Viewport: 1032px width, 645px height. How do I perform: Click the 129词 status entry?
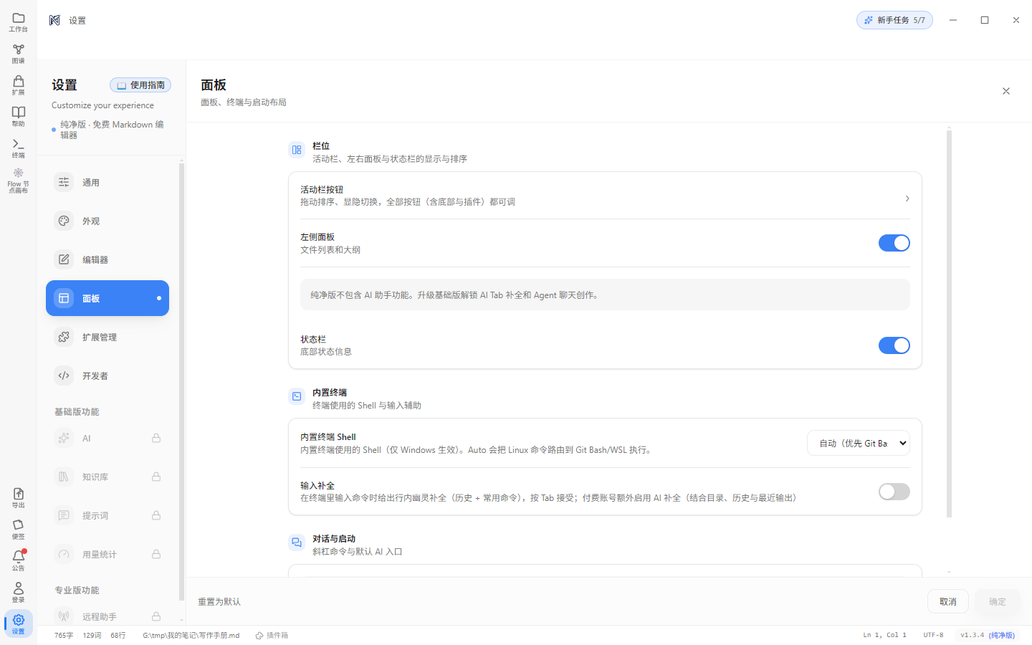[92, 636]
